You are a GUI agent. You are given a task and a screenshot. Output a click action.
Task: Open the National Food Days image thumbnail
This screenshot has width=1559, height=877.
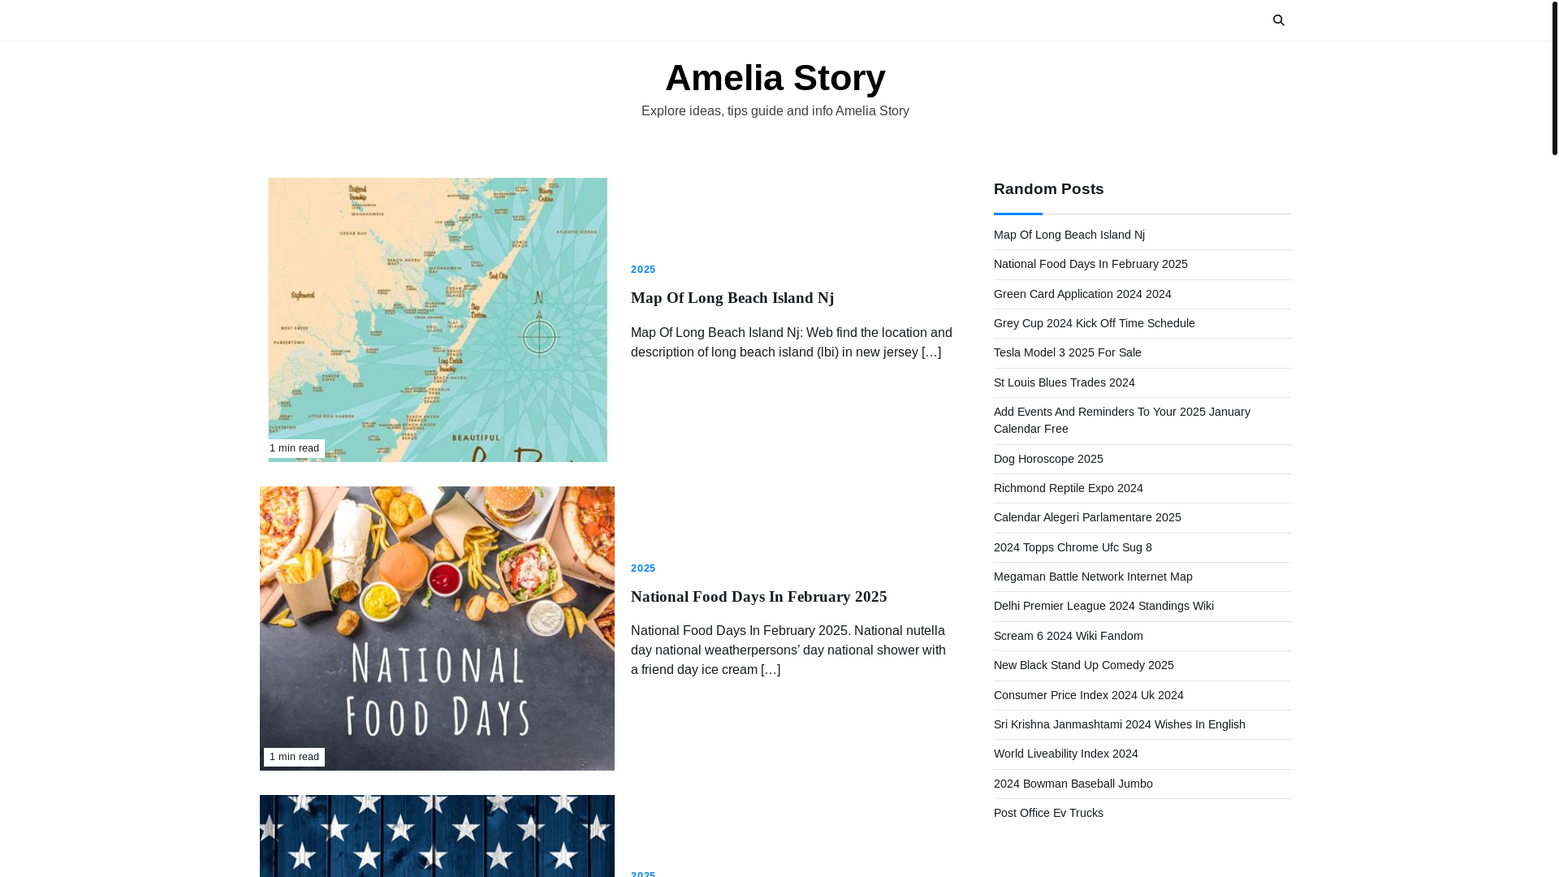coord(437,629)
